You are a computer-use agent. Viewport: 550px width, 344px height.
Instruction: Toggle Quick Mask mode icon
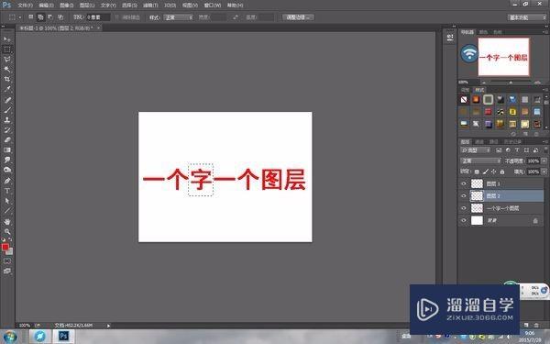pos(7,261)
